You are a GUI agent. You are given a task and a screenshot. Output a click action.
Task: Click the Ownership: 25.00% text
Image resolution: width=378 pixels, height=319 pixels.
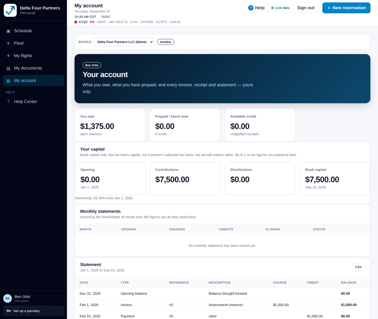click(104, 198)
